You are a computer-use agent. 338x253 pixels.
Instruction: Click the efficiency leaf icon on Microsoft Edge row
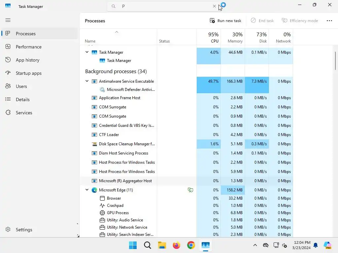[x=190, y=190]
